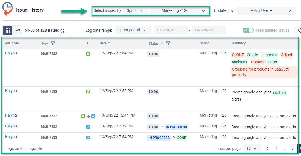This screenshot has width=301, height=156.
Task: Click the Key column header
Action: tap(45, 44)
